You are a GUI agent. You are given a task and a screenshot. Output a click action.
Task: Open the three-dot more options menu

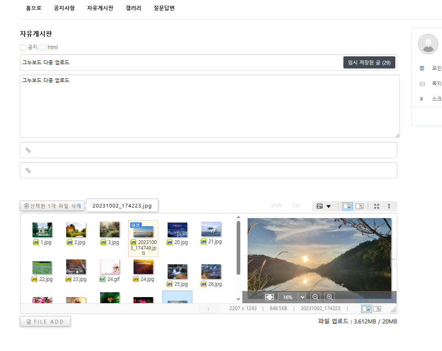[389, 206]
